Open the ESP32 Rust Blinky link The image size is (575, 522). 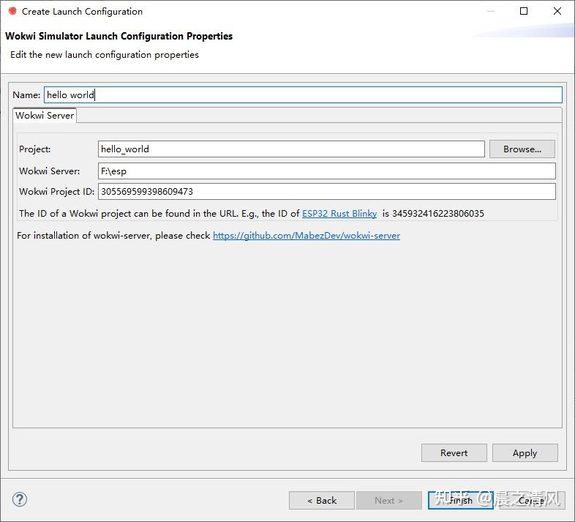[339, 213]
